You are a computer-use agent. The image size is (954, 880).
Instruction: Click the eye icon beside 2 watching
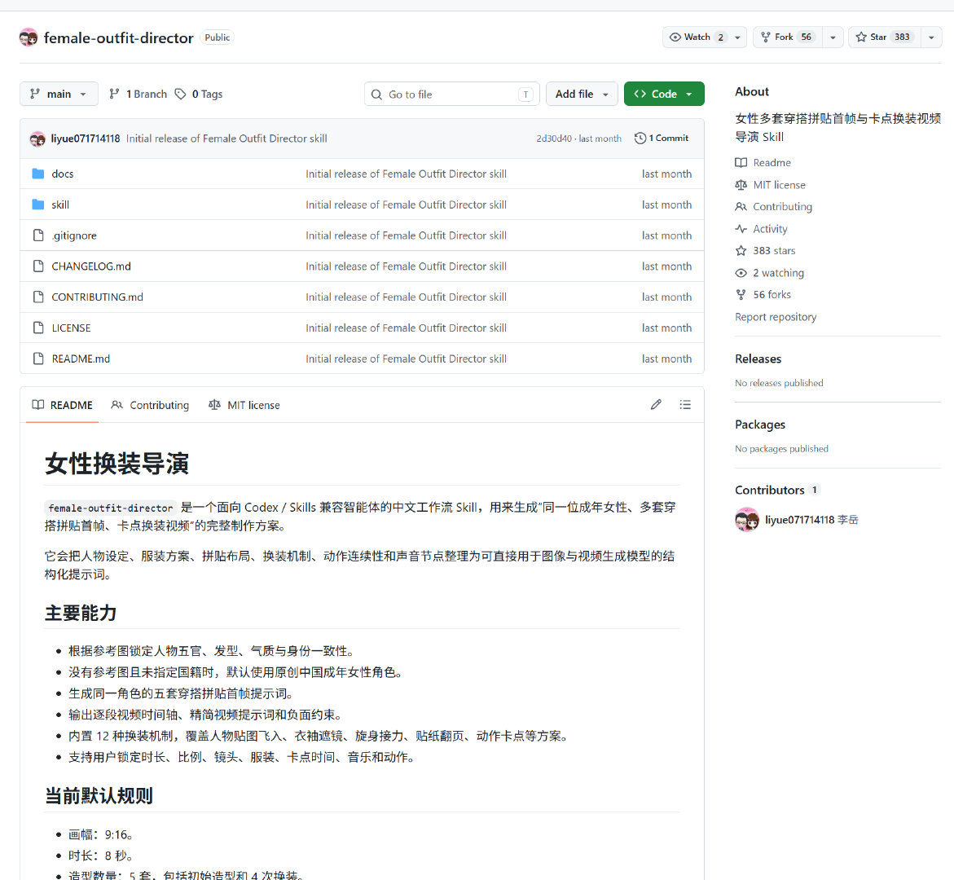(741, 273)
